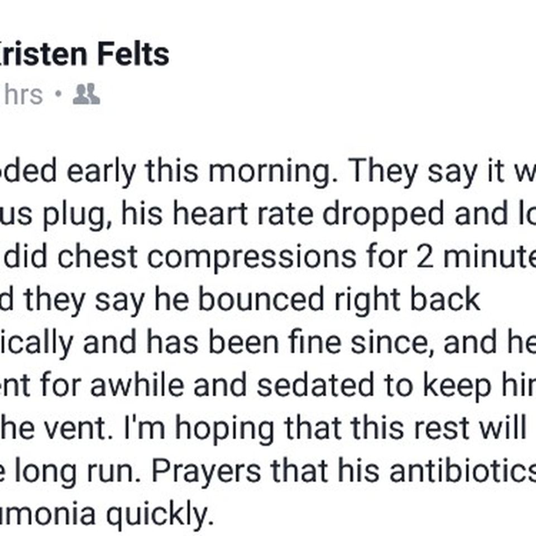The width and height of the screenshot is (536, 536).
Task: Click the word 'awhile' in the post
Action: click(137, 385)
